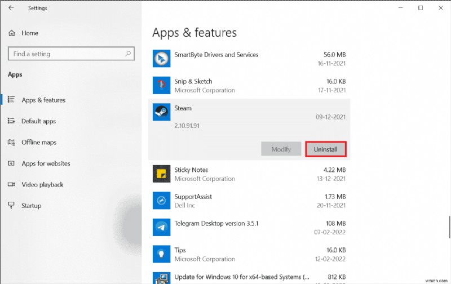Click the back arrow in Settings
Screen dimensions: 451x284
point(11,8)
